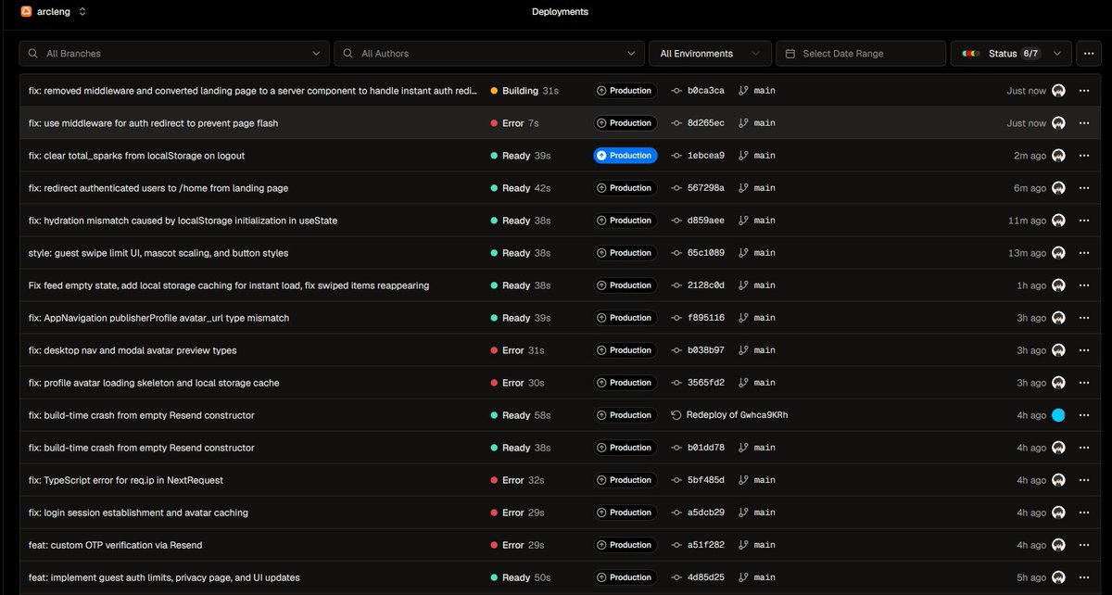Open 'fix: desktop nav and modal avatar preview types'

[x=133, y=350]
